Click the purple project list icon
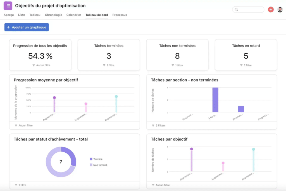Screen dimensions: 286x191 8,6
